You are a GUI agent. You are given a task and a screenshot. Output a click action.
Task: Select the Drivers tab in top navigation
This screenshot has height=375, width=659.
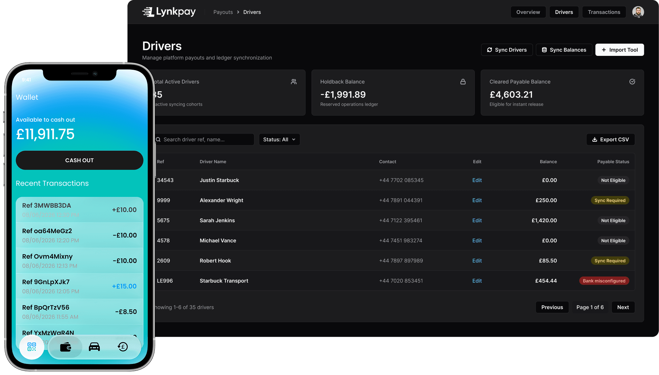(564, 12)
